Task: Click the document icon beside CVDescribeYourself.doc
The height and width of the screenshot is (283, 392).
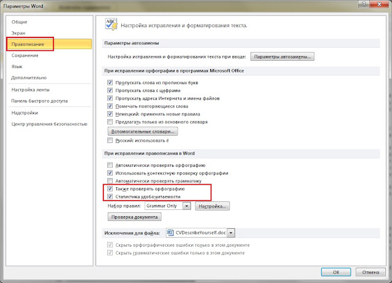Action: pos(170,233)
